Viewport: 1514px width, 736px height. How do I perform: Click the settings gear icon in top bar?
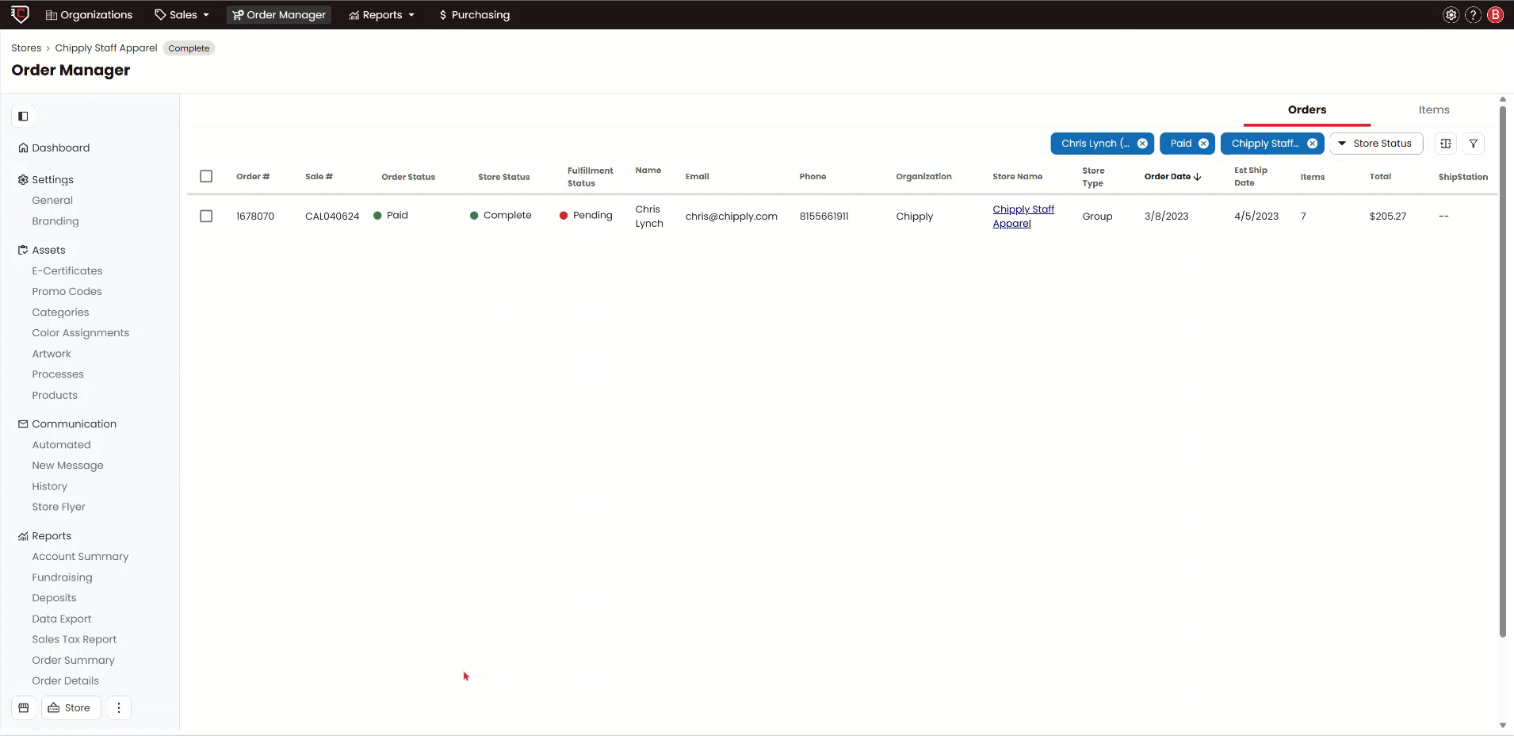1451,15
